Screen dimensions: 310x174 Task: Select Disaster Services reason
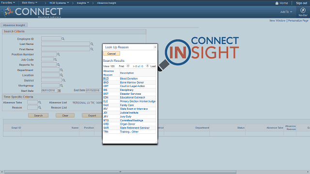pyautogui.click(x=130, y=94)
